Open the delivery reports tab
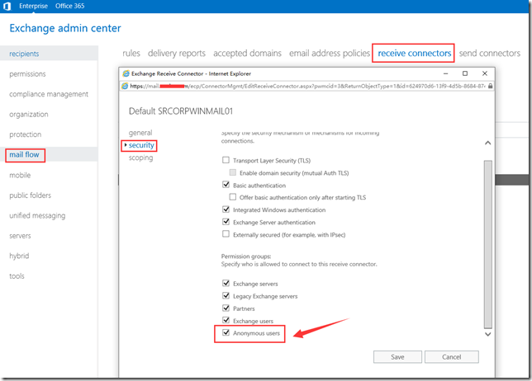Image resolution: width=532 pixels, height=381 pixels. (177, 53)
